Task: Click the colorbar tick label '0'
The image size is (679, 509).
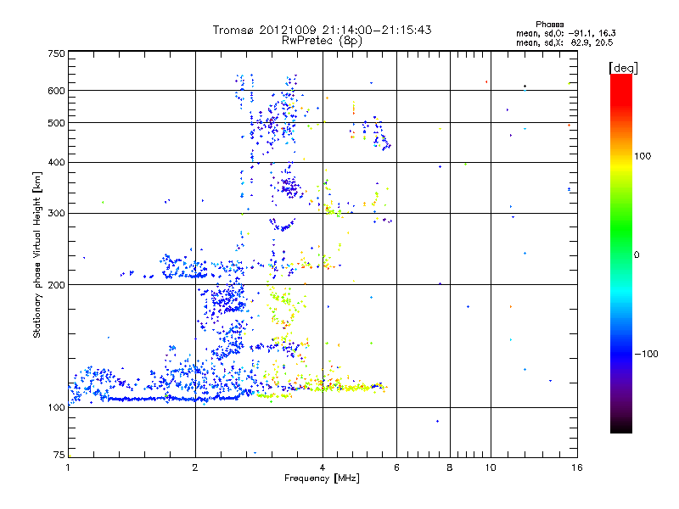Action: (x=637, y=255)
